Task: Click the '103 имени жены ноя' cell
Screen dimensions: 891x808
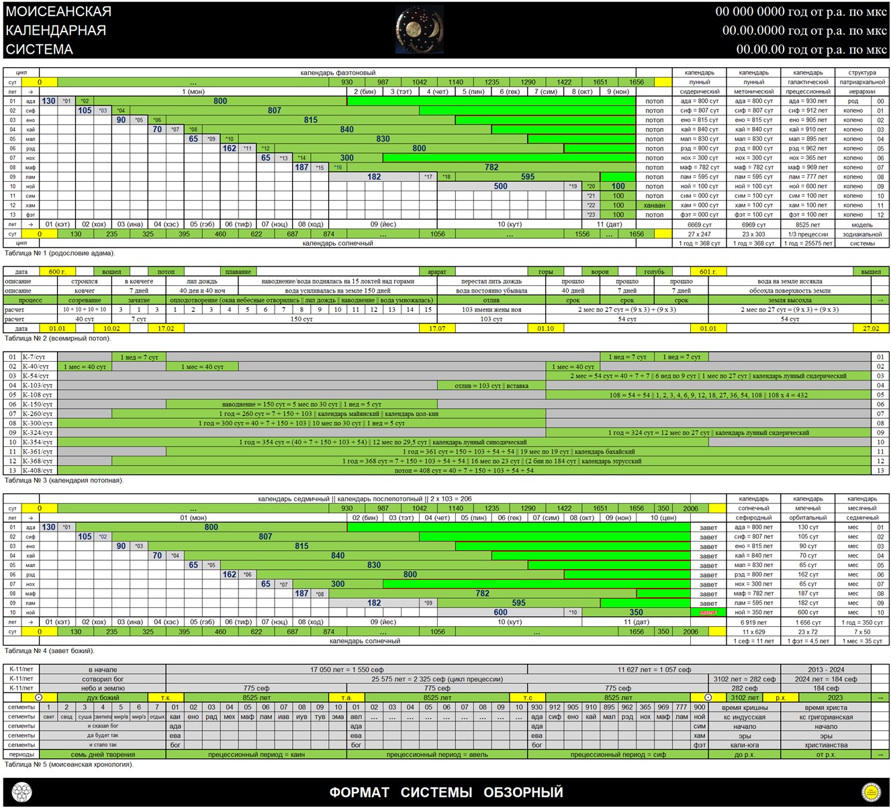Action: point(491,310)
